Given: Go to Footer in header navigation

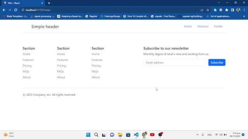Looking at the screenshot, I should [x=218, y=26].
